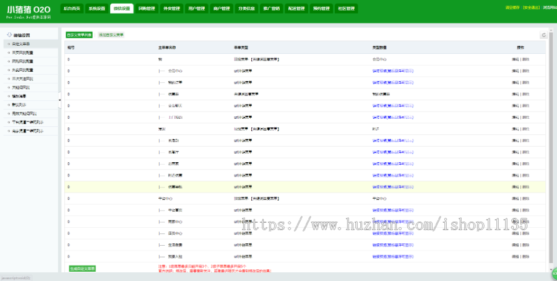Click 删除 in the 平台中心 row
Screen dimensions: 557x281
pyautogui.click(x=525, y=199)
